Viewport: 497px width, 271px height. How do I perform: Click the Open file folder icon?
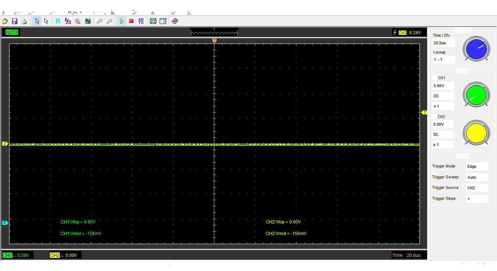[5, 21]
